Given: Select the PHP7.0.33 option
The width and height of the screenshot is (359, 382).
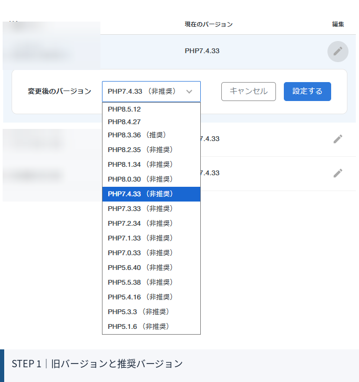Looking at the screenshot, I should click(151, 253).
